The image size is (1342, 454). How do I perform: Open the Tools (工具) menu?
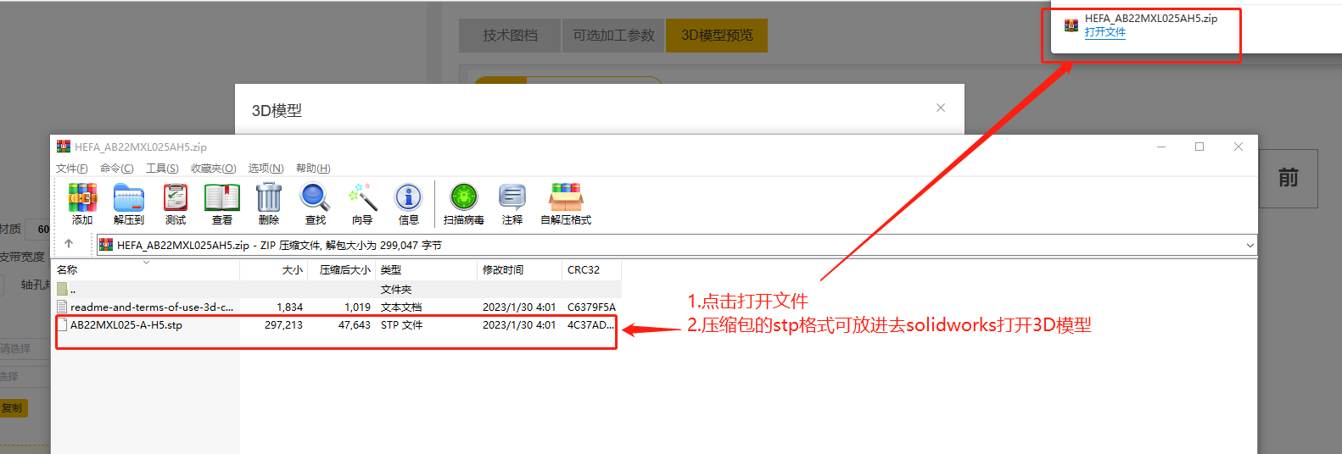(x=162, y=169)
